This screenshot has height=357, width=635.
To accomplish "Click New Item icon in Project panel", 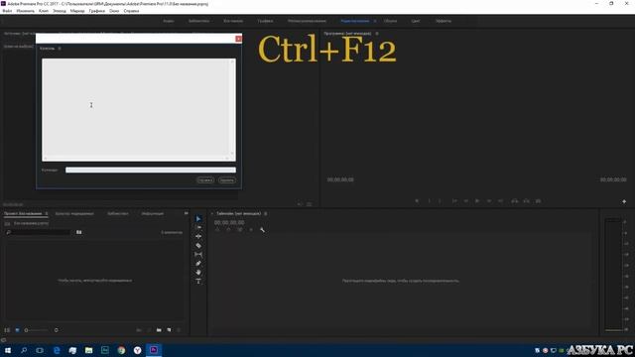I will tap(169, 330).
